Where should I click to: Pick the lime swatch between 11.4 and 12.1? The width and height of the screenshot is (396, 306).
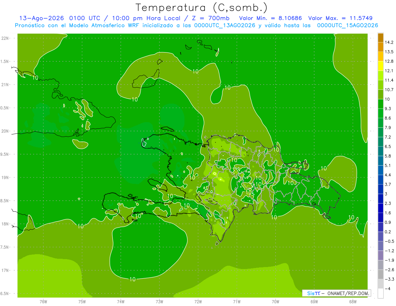click(380, 76)
